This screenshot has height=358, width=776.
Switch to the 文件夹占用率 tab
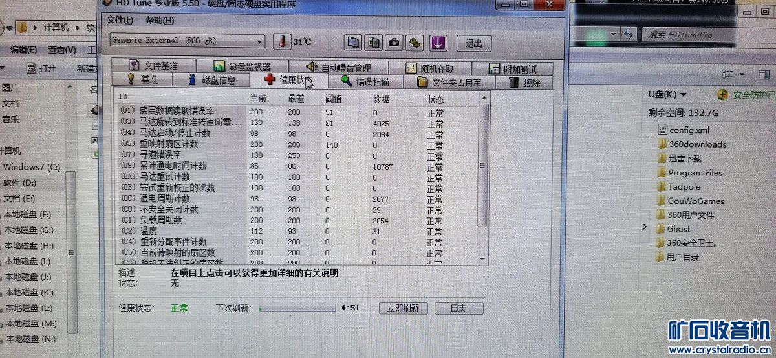pos(449,82)
